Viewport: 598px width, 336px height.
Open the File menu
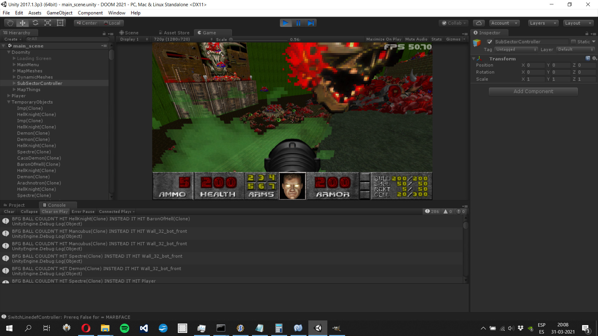click(x=6, y=13)
